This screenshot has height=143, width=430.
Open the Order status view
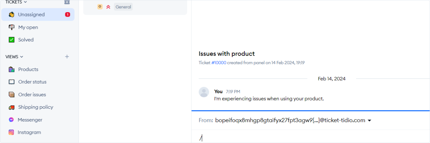[x=32, y=82]
